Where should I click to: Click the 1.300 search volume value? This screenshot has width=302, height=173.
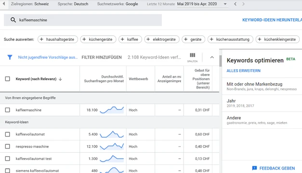[x=93, y=159]
